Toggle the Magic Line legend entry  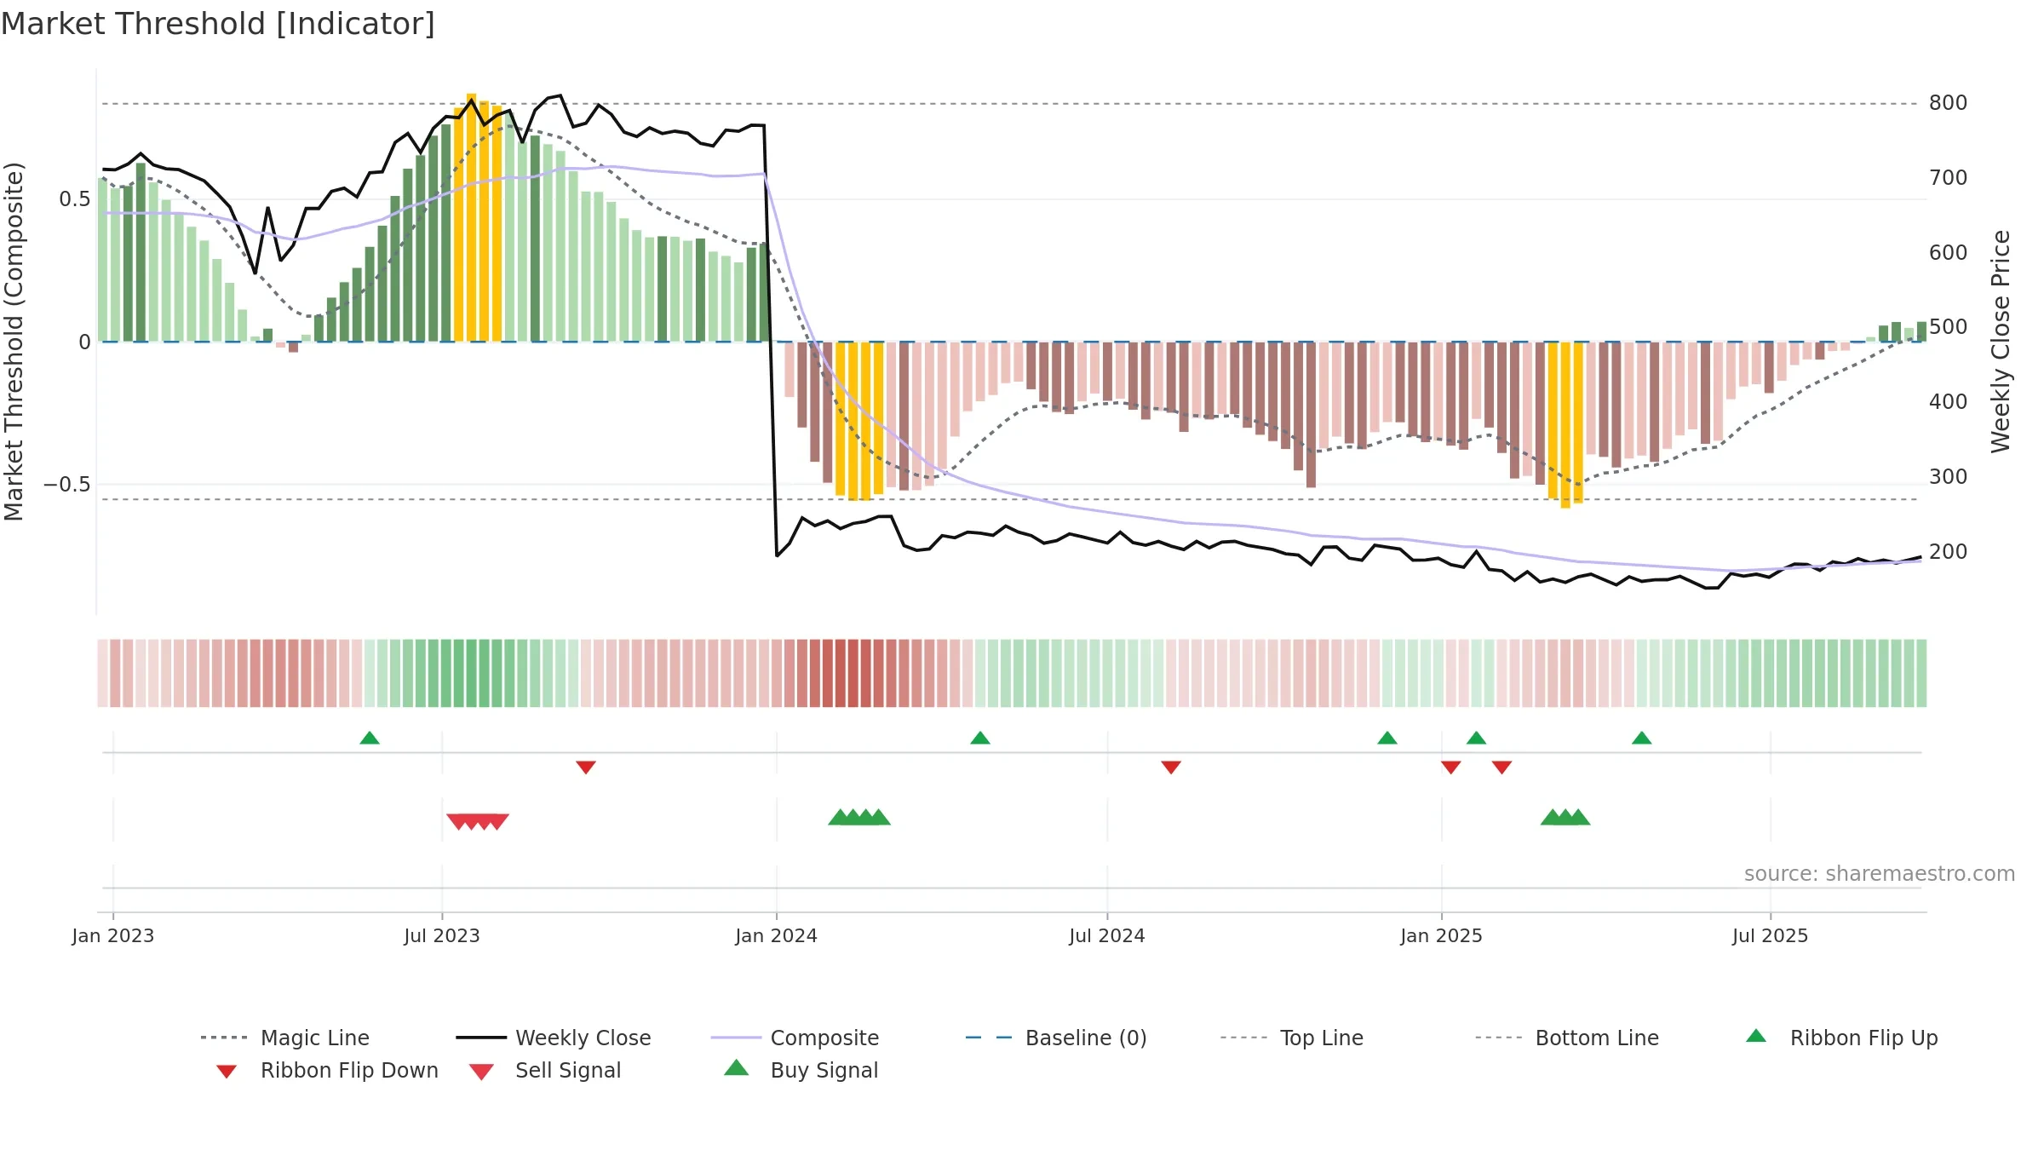pos(285,1038)
